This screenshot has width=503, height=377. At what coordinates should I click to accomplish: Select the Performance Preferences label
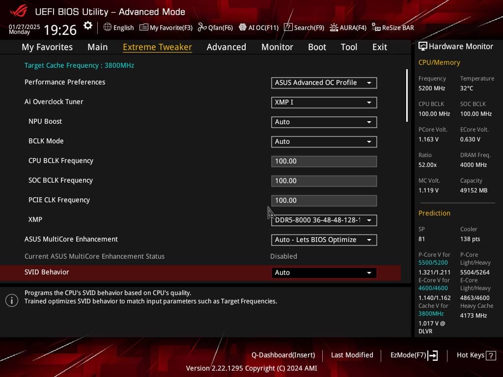click(x=65, y=82)
